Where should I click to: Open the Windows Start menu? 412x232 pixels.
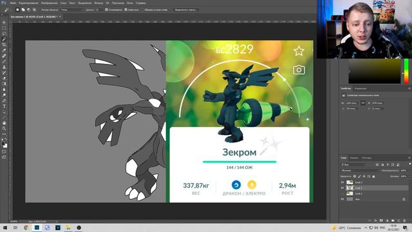[x=5, y=227]
